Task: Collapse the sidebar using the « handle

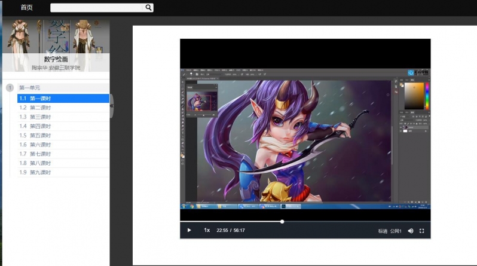Action: [x=112, y=106]
